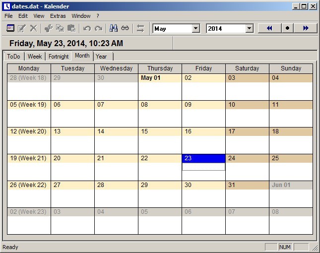Select the May 01 day cell
Image resolution: width=320 pixels, height=253 pixels.
(x=160, y=87)
